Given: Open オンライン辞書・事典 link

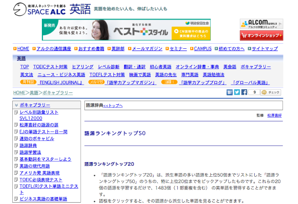Looking at the screenshot, I should pos(197,67).
